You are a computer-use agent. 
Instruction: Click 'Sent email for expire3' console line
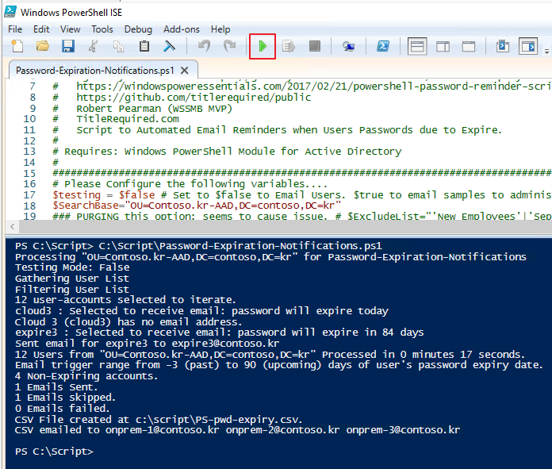pos(147,343)
